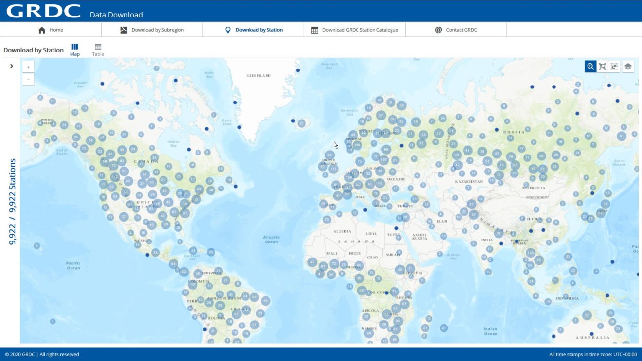Select the Download by Station tab
Screen dimensions: 642x361
click(x=253, y=30)
